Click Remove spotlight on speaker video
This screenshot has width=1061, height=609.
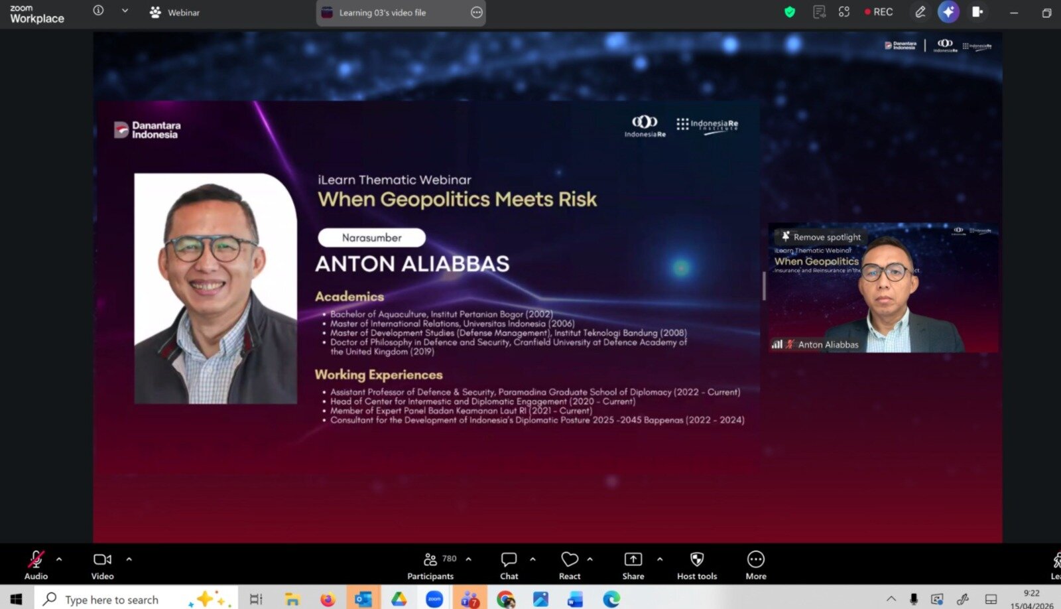click(822, 237)
